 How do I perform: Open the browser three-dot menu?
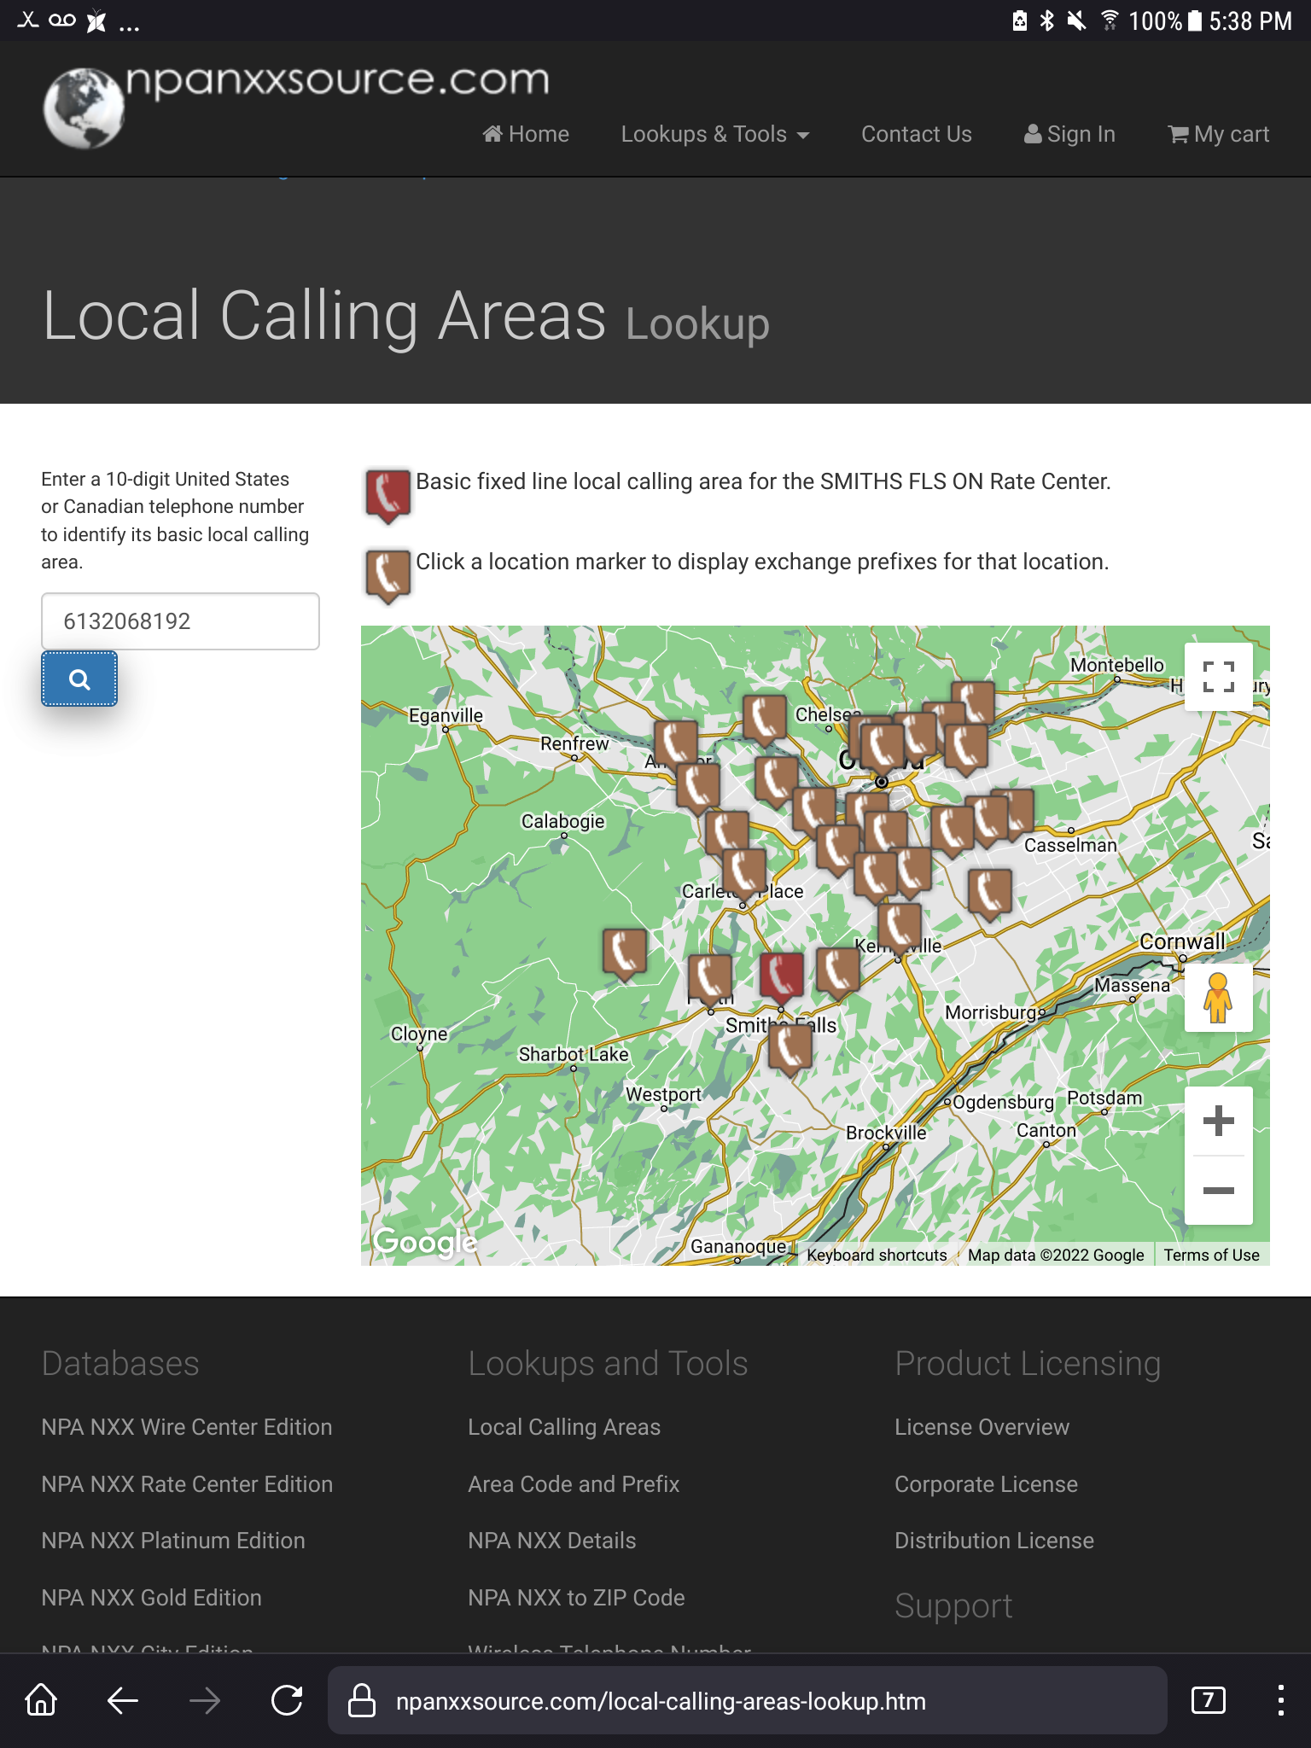click(x=1280, y=1701)
